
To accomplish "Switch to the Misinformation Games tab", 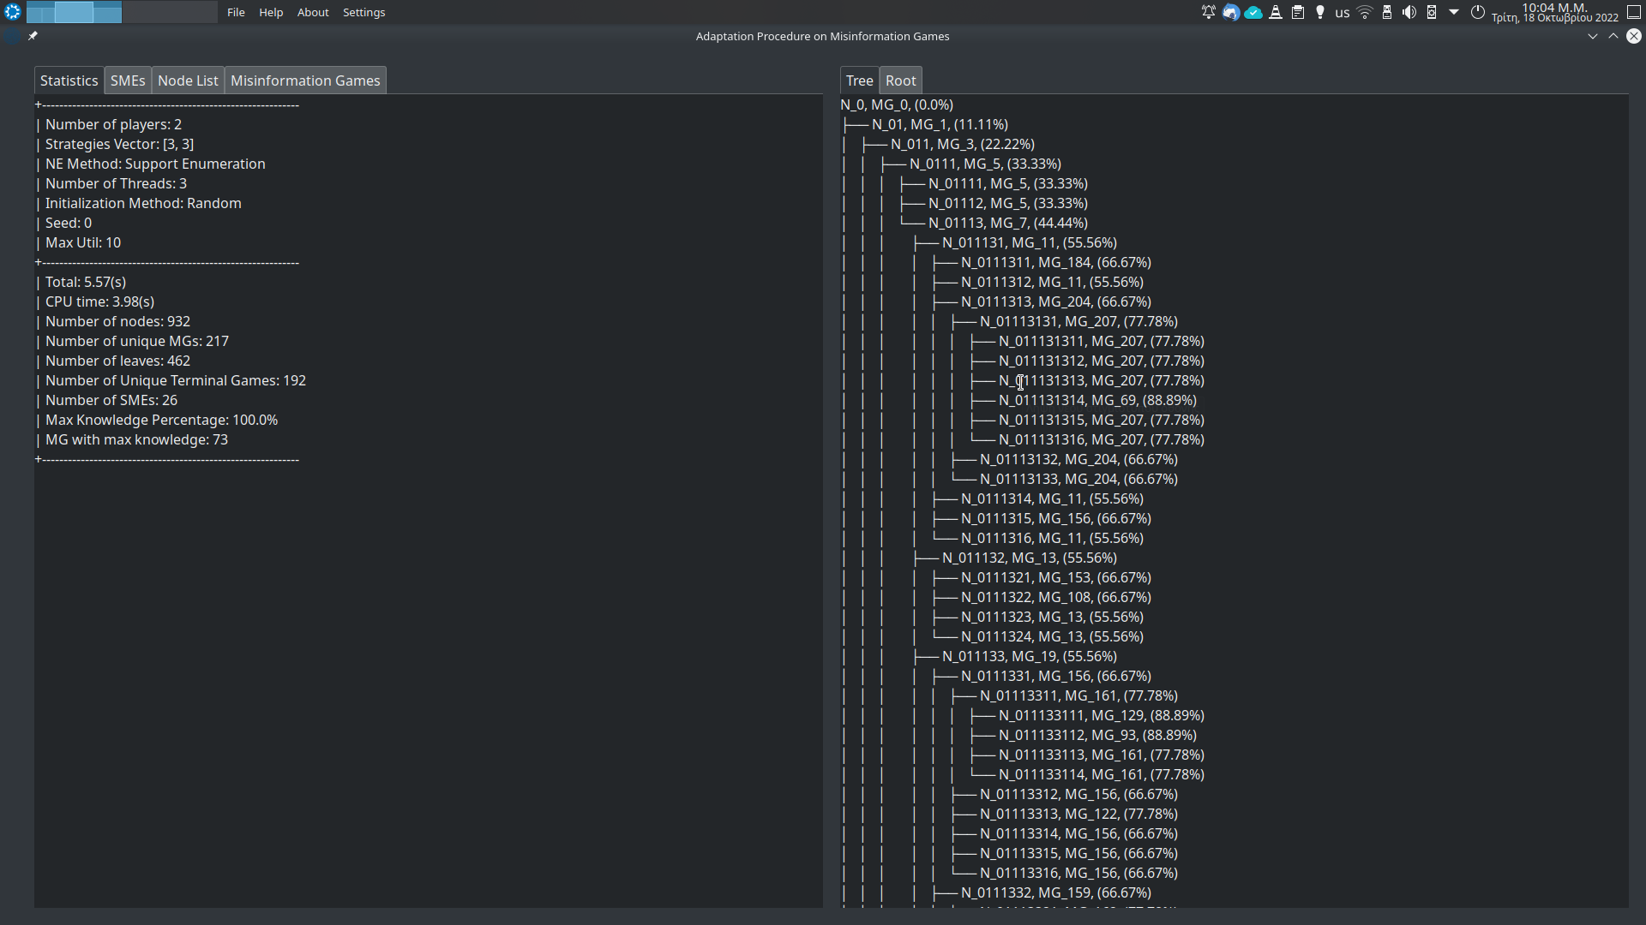I will tap(305, 81).
